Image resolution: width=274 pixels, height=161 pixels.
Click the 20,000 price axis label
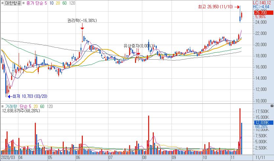261,44
